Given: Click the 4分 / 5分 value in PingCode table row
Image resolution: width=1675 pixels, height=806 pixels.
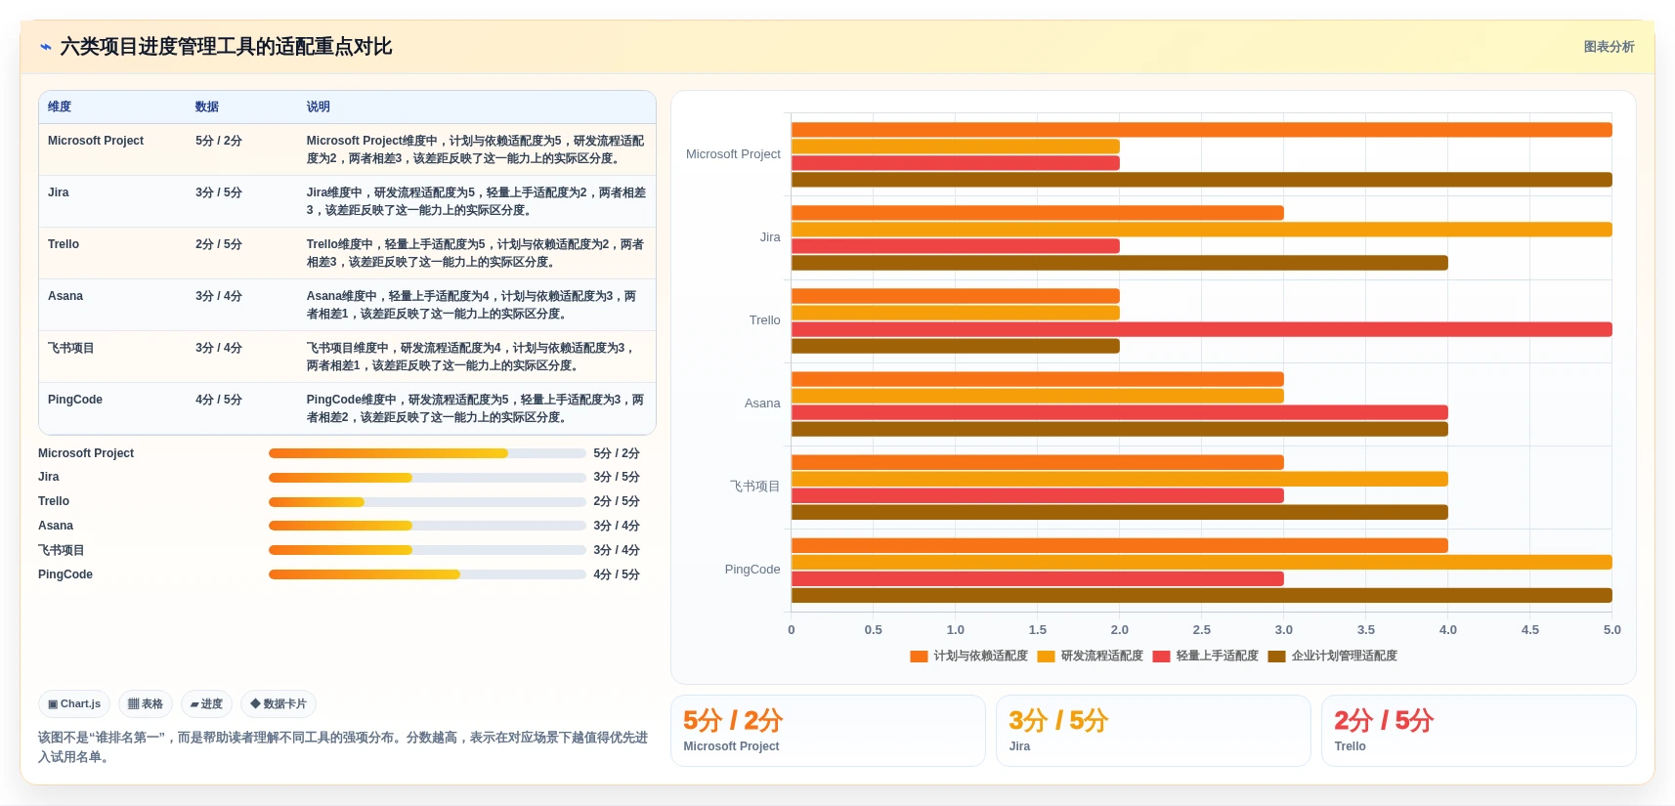Looking at the screenshot, I should [x=219, y=400].
